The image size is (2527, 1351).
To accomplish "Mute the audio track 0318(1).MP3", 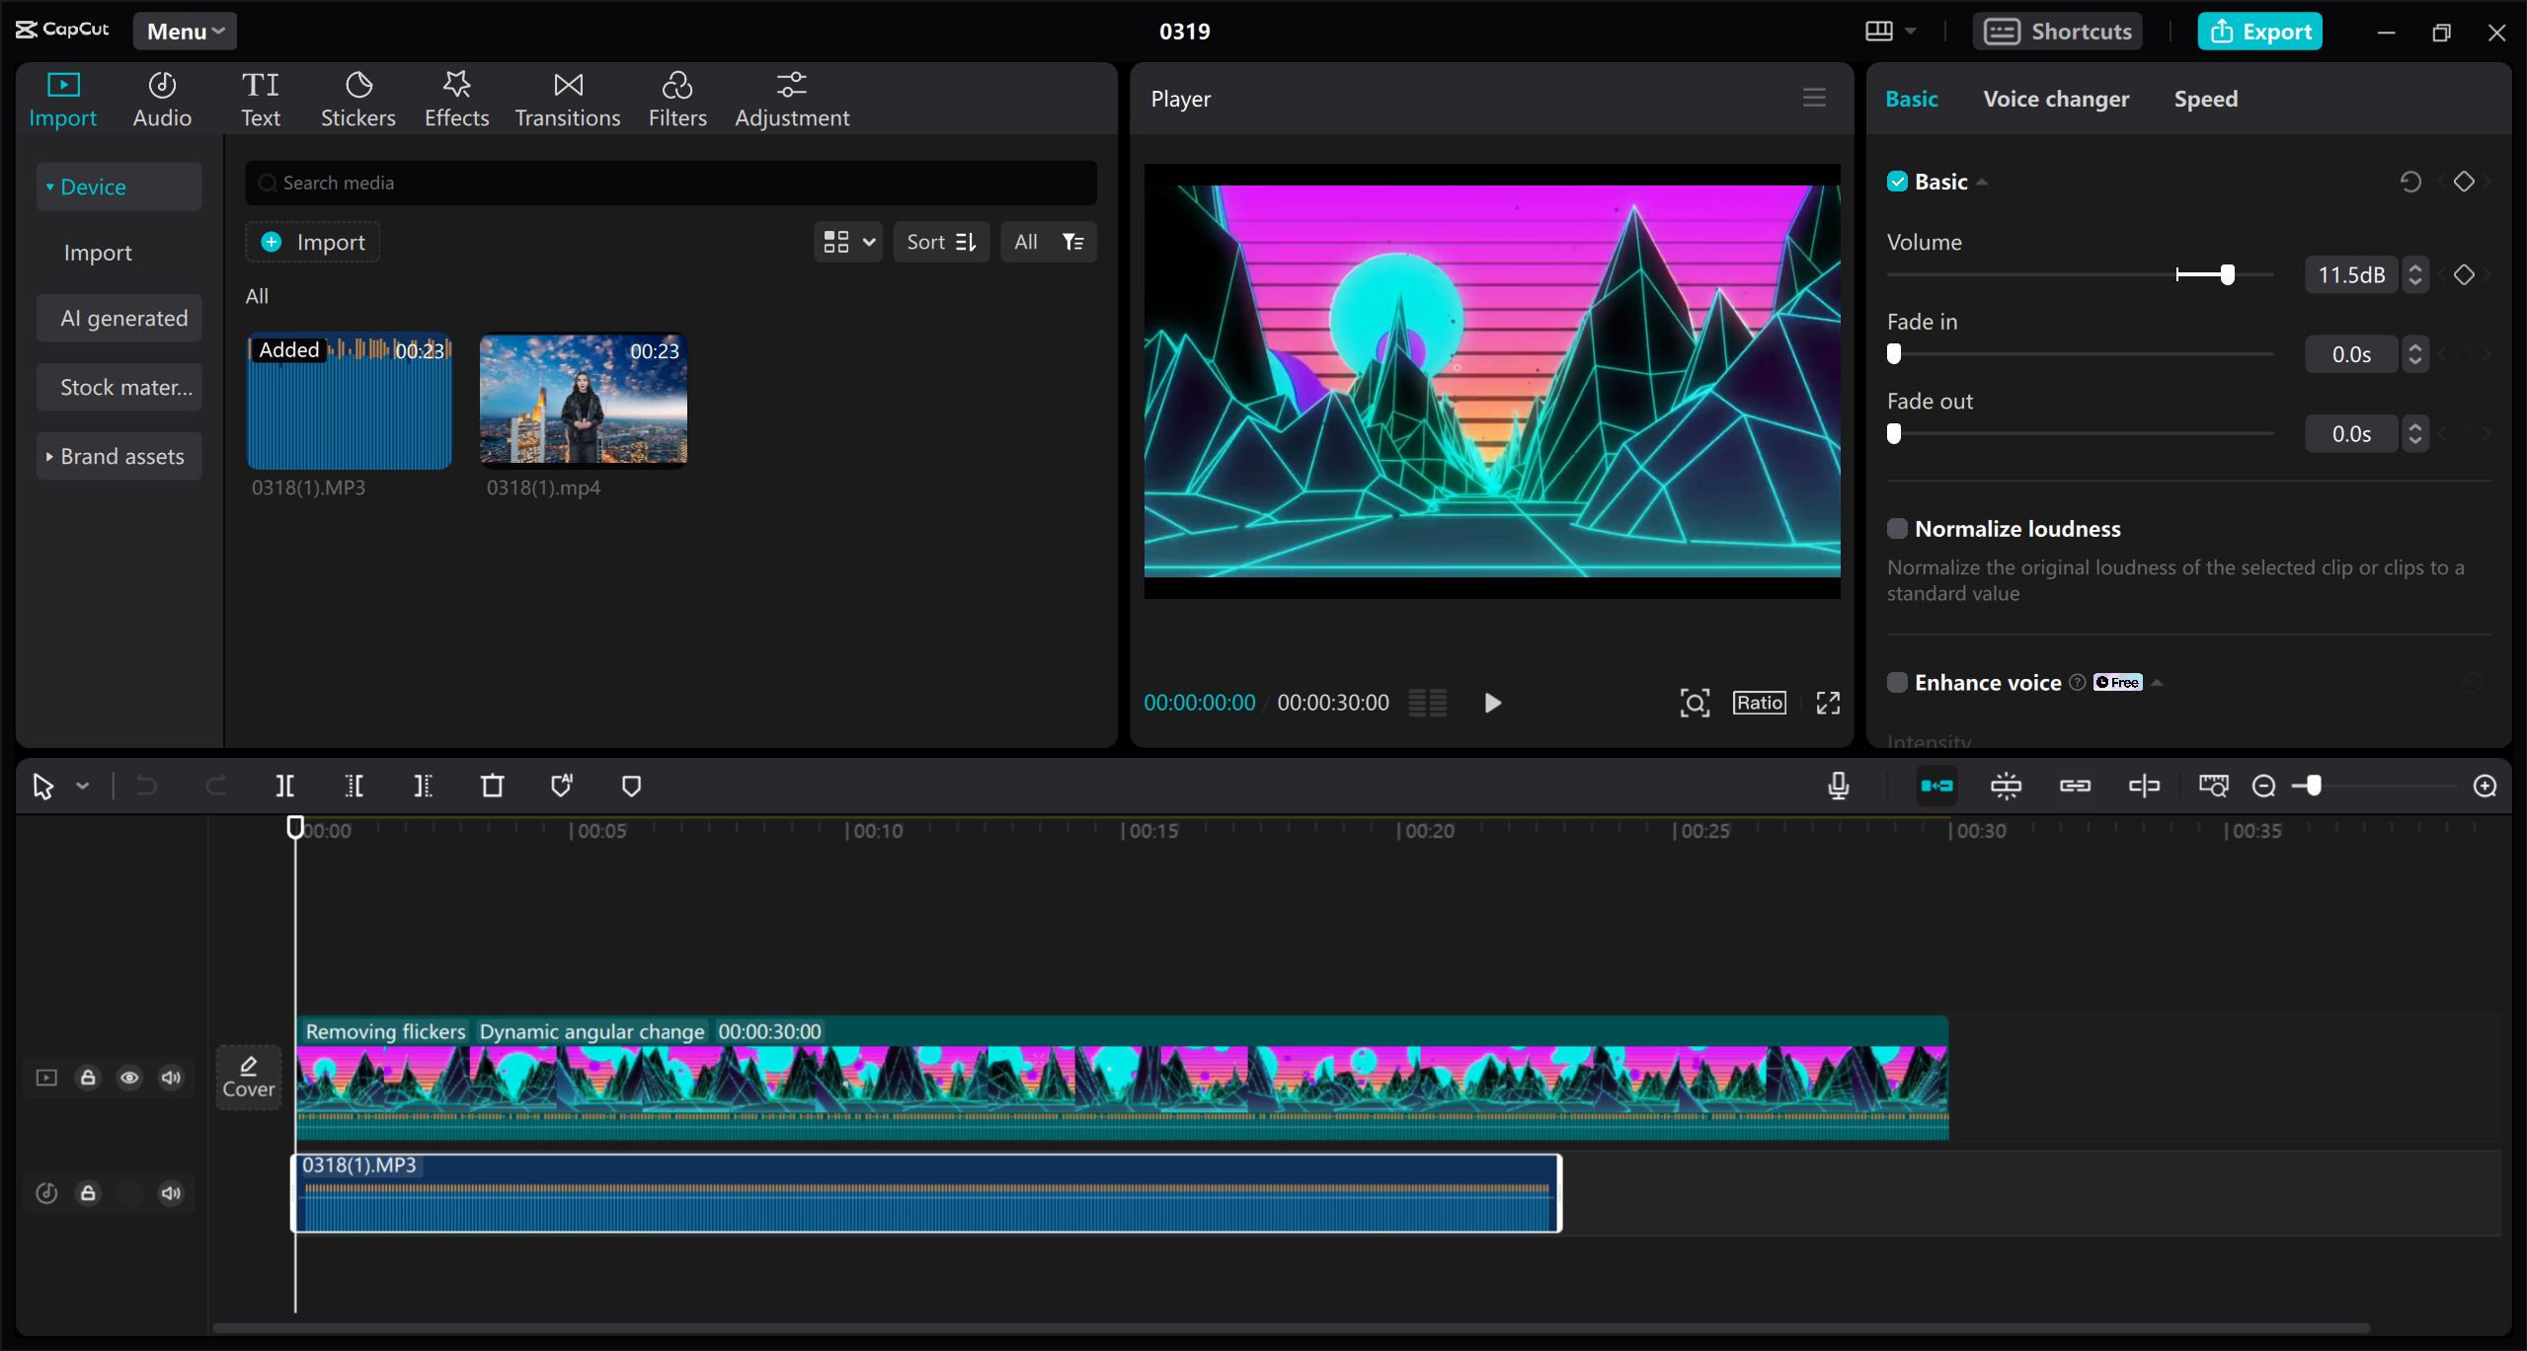I will (171, 1193).
